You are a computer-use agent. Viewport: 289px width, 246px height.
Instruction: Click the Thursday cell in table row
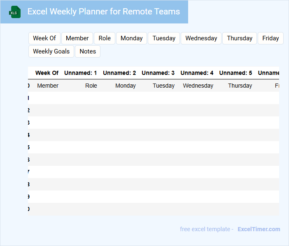pos(240,86)
